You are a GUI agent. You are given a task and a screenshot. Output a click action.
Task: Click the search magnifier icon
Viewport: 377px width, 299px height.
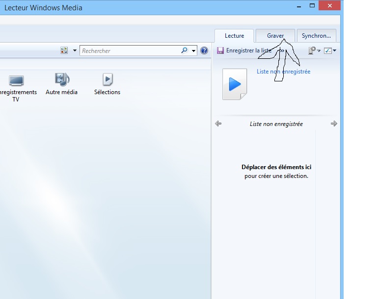click(x=185, y=50)
